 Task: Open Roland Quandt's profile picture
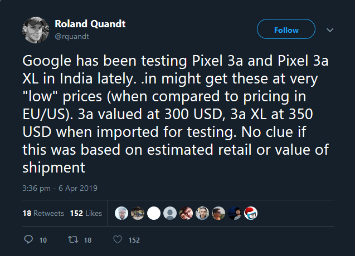(x=36, y=30)
